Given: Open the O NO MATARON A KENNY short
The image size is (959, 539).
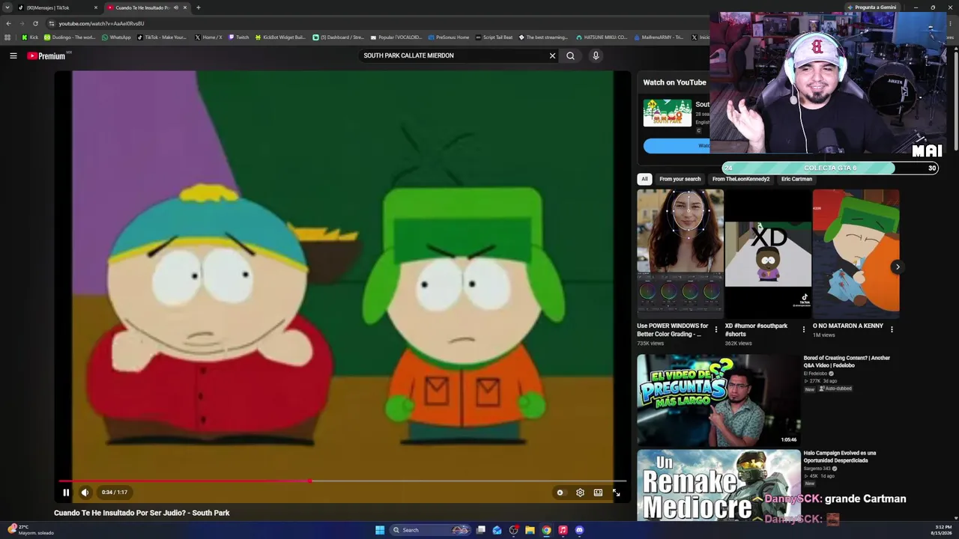Looking at the screenshot, I should pyautogui.click(x=856, y=254).
